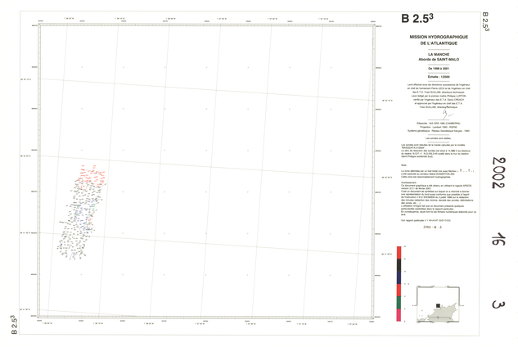Screen dimensions: 518x347
Task: Choose the magenta swatch at the legend bottom
Action: coord(399,317)
